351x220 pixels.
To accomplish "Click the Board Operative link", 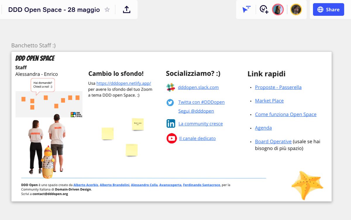I will (x=273, y=141).
